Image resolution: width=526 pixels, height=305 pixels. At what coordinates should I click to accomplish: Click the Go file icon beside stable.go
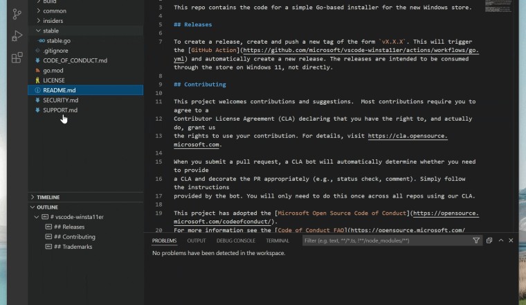(x=42, y=41)
